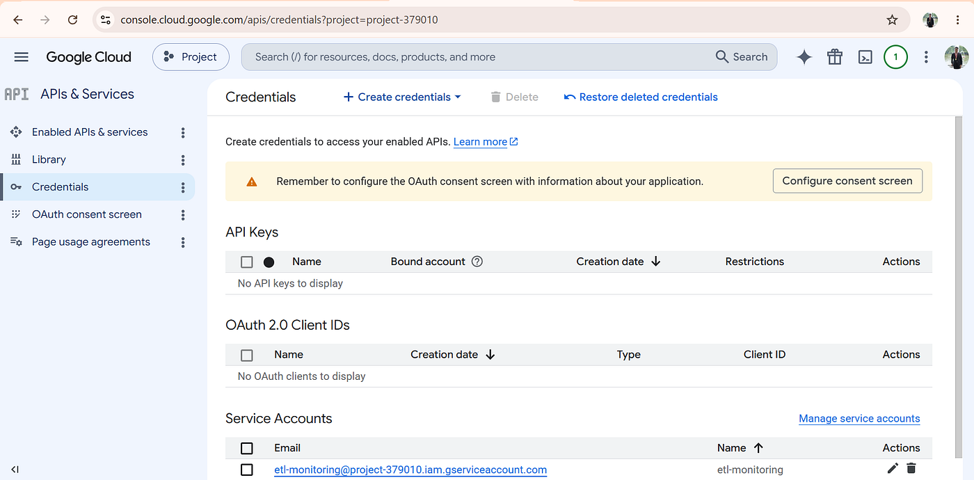Open Manage service accounts link
This screenshot has width=974, height=480.
tap(859, 418)
